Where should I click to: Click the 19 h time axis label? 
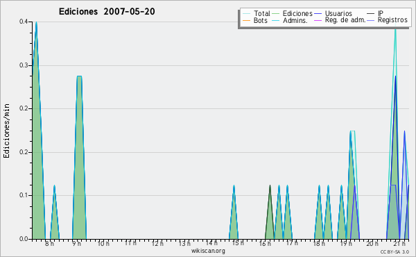point(346,243)
